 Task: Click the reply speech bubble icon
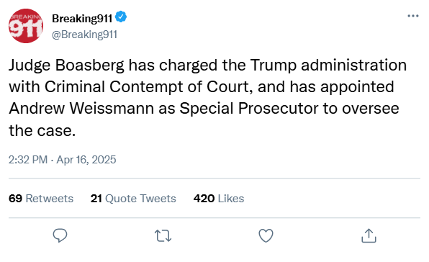click(60, 235)
